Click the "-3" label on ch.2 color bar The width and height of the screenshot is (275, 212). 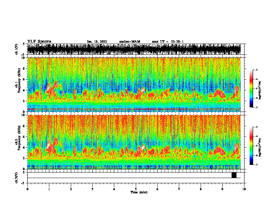[x=256, y=127]
